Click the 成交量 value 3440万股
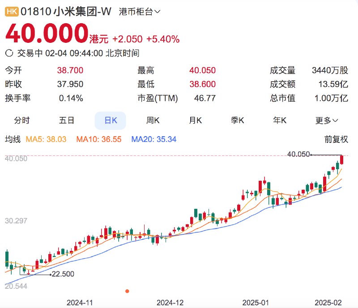 [330, 71]
